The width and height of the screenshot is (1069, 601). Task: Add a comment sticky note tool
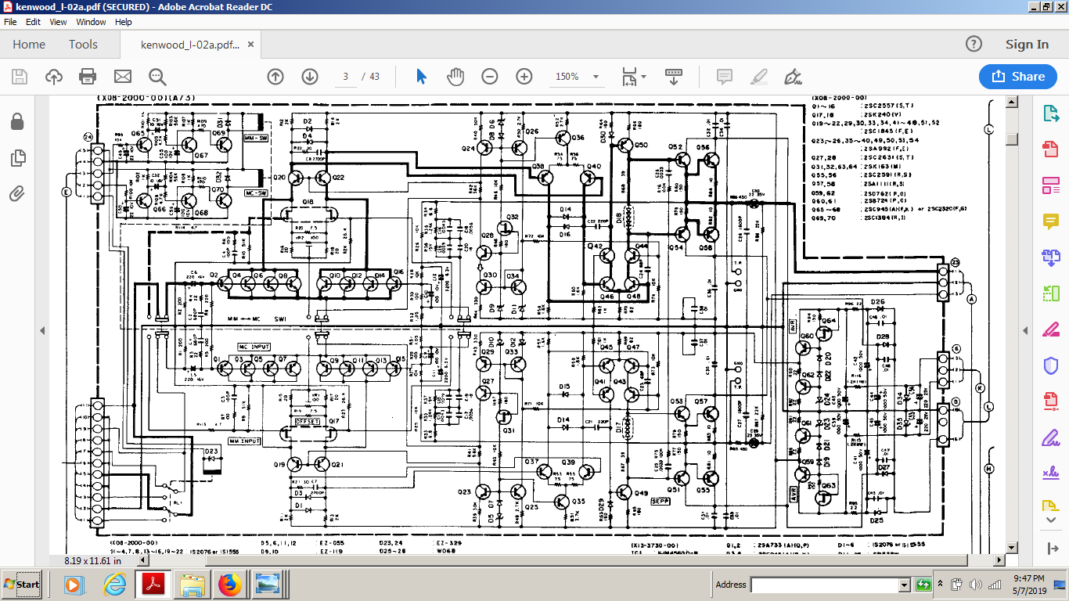click(725, 77)
